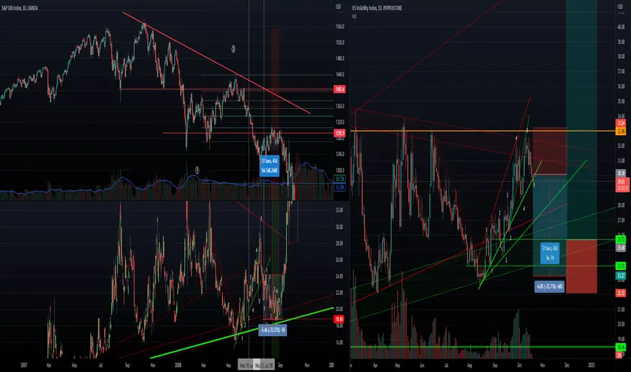Click 40.00 on volatility price axis

621,27
